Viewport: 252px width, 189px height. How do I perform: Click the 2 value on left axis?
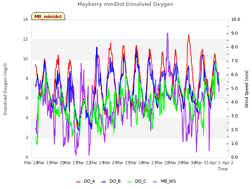[27, 138]
